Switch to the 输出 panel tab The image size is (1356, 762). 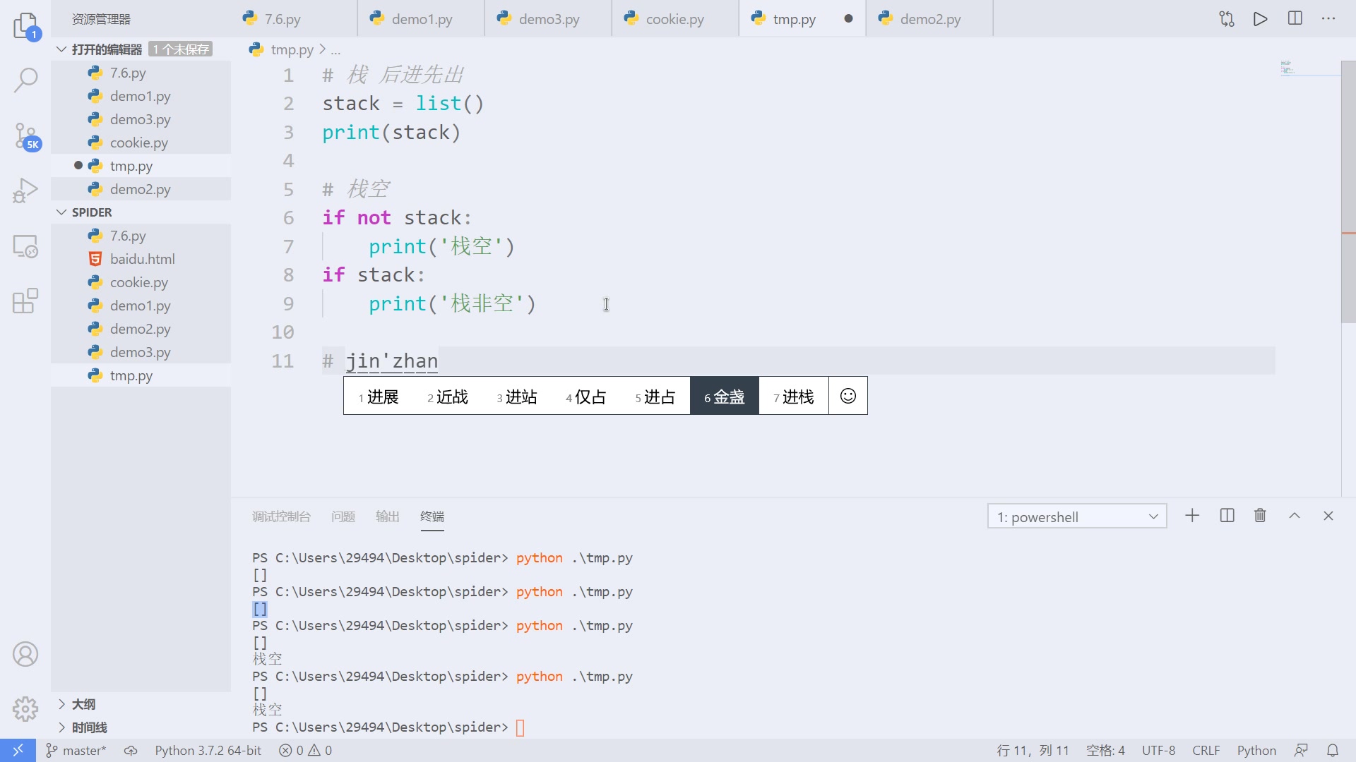coord(387,516)
